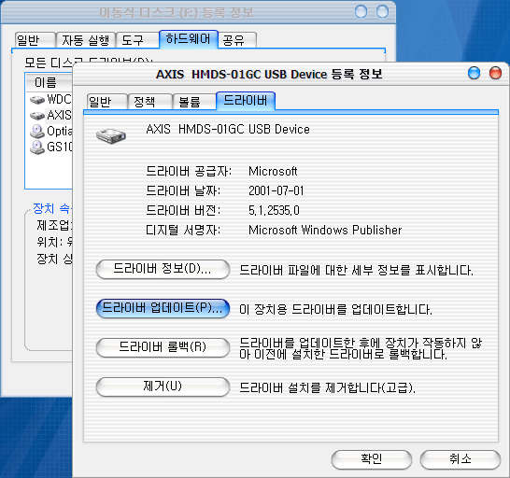Click the 드라이버 정보(D)... button
This screenshot has width=510, height=478.
(163, 269)
